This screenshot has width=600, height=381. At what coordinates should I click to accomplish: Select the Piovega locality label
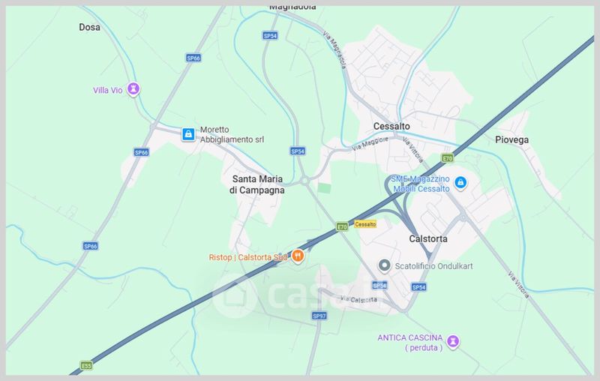(x=511, y=139)
